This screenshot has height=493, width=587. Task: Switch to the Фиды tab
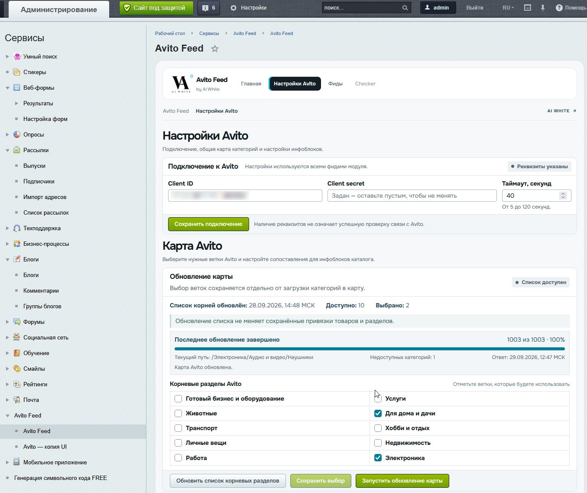coord(335,84)
